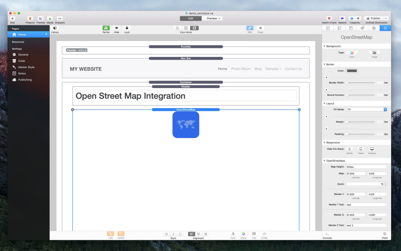Open the Font panel
This screenshot has height=251, width=401.
(x=233, y=234)
